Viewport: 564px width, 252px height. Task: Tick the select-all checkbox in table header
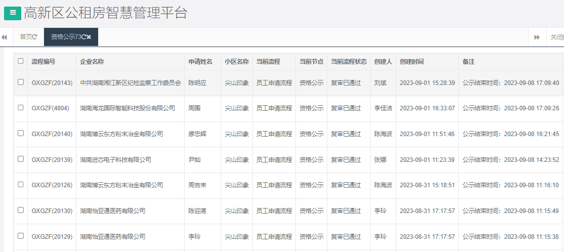[21, 61]
